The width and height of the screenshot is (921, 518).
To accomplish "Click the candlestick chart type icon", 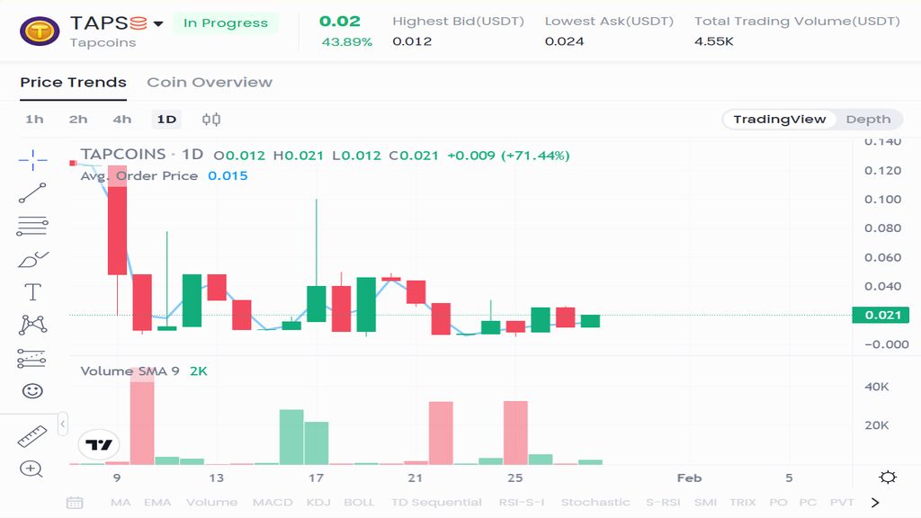I will click(211, 120).
